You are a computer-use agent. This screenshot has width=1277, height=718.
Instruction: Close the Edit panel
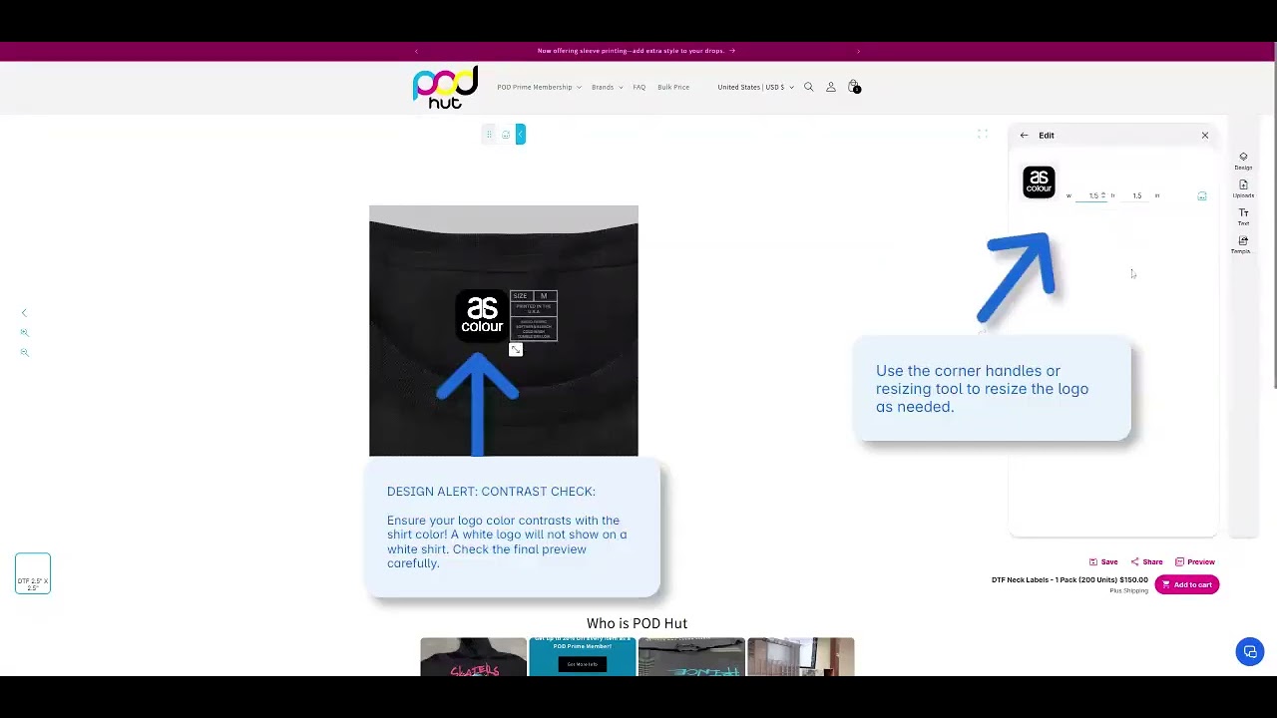coord(1204,136)
